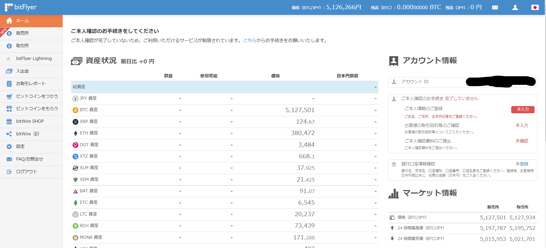Click 銀行口座情報確認 heading

pyautogui.click(x=418, y=164)
